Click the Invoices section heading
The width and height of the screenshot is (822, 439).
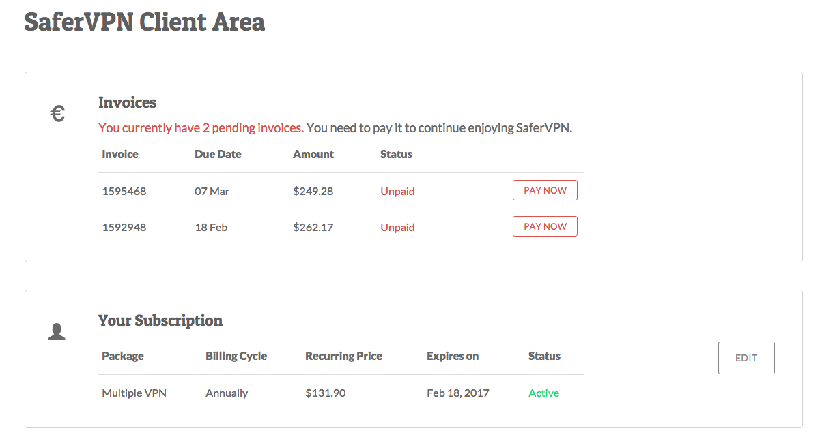tap(128, 102)
